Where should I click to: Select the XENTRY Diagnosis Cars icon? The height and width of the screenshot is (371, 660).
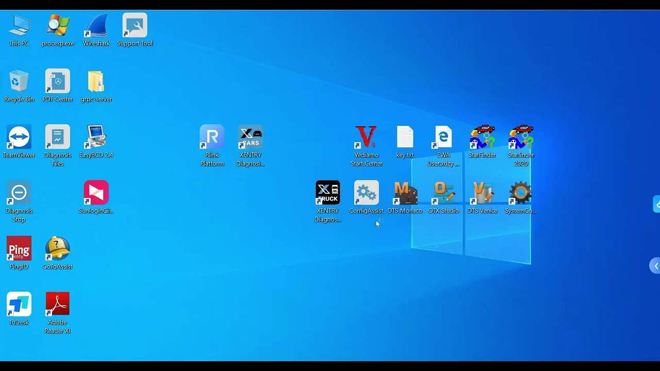tap(251, 137)
